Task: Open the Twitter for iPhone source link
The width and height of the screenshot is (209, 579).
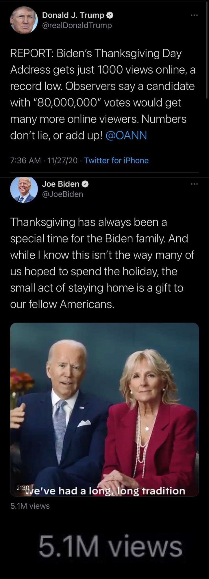Action: pyautogui.click(x=116, y=161)
